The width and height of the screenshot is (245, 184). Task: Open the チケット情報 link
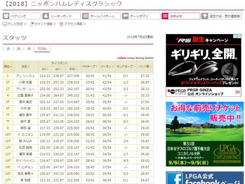tap(43, 24)
